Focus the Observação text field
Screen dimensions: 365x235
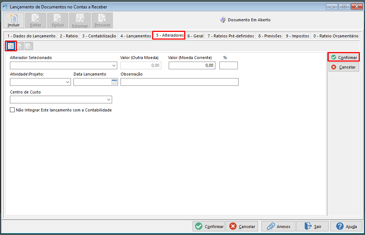pyautogui.click(x=179, y=82)
